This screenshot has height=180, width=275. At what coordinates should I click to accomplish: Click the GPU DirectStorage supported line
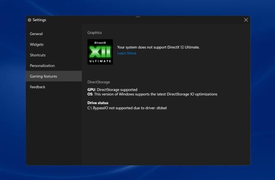point(112,90)
